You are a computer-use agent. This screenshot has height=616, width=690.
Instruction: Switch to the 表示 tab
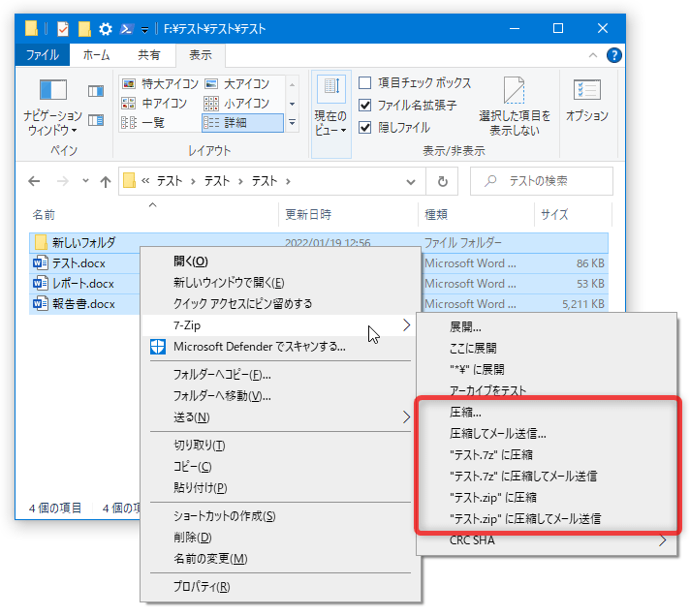(x=201, y=55)
